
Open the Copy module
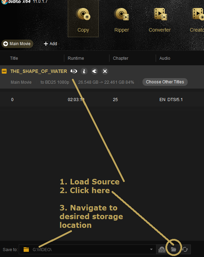(x=83, y=19)
